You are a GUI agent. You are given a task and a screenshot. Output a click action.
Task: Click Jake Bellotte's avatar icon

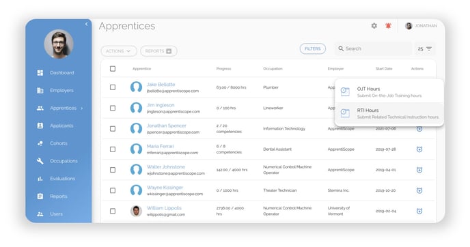(x=136, y=87)
